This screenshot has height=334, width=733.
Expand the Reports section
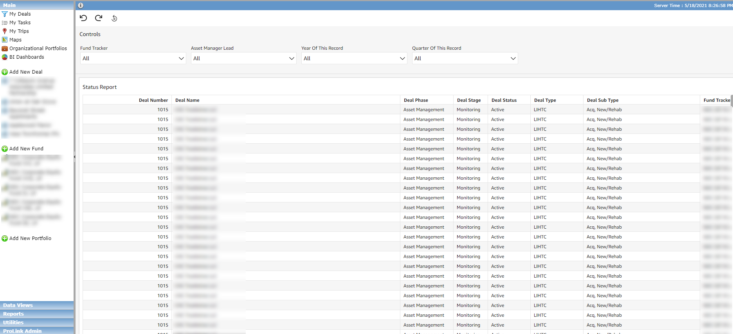click(x=37, y=314)
